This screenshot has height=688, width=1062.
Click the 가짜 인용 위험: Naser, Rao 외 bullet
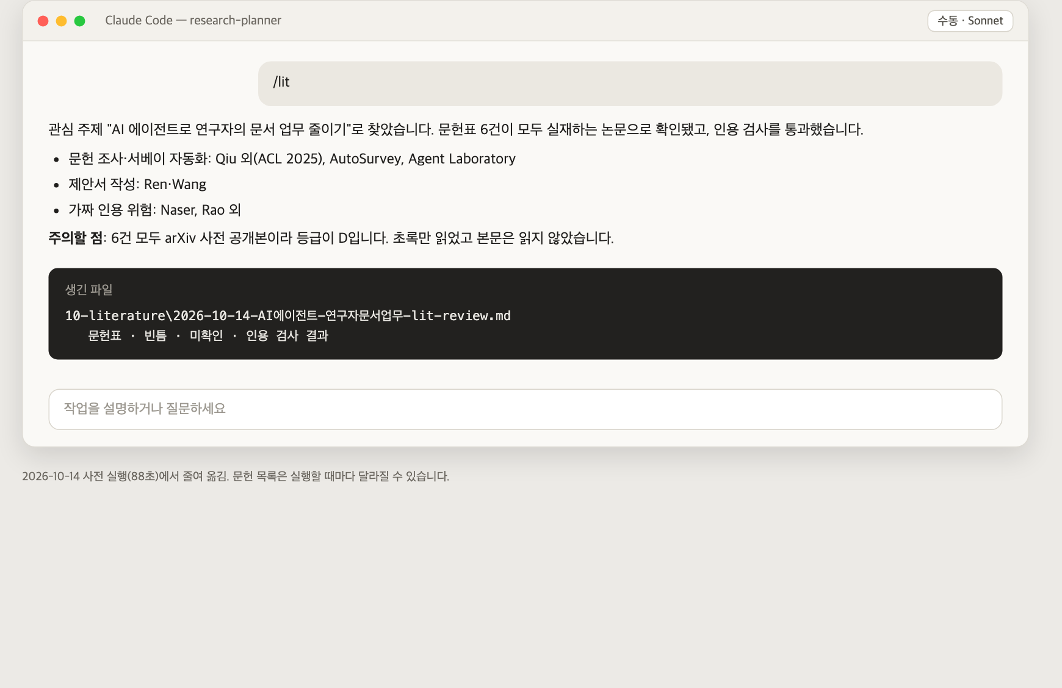[155, 210]
